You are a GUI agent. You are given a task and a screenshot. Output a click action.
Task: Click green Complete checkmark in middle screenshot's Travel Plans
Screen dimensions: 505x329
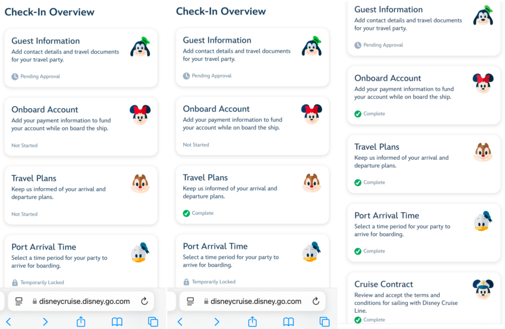click(186, 213)
